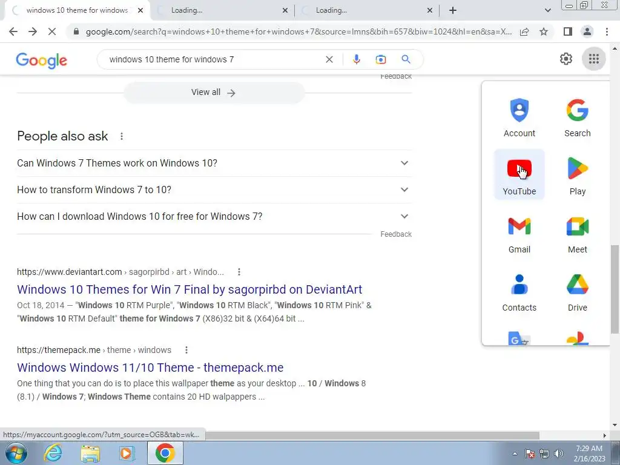
Task: Open Windows 10 Themes for Win 7 DeviantArt link
Action: tap(190, 289)
